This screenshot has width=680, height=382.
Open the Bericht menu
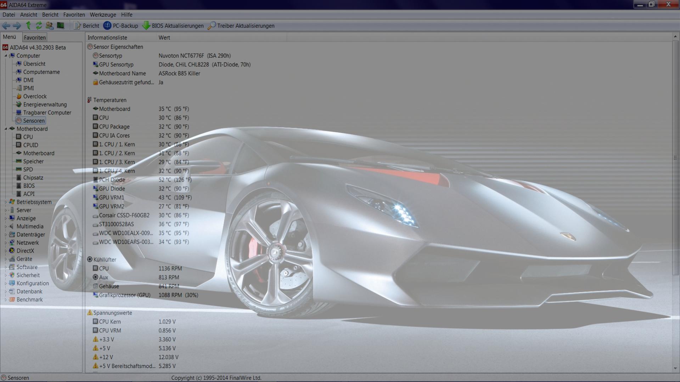tap(50, 15)
